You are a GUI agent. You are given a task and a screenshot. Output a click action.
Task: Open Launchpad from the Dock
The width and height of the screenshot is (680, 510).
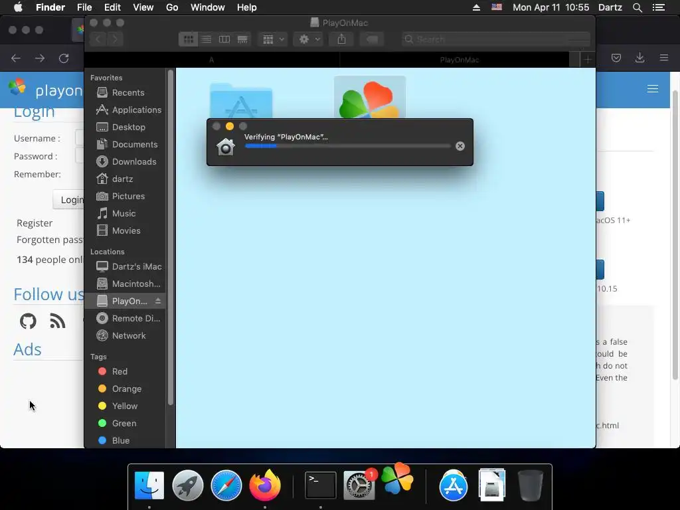[188, 485]
